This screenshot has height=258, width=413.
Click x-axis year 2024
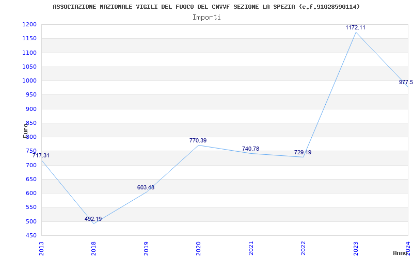(408, 248)
